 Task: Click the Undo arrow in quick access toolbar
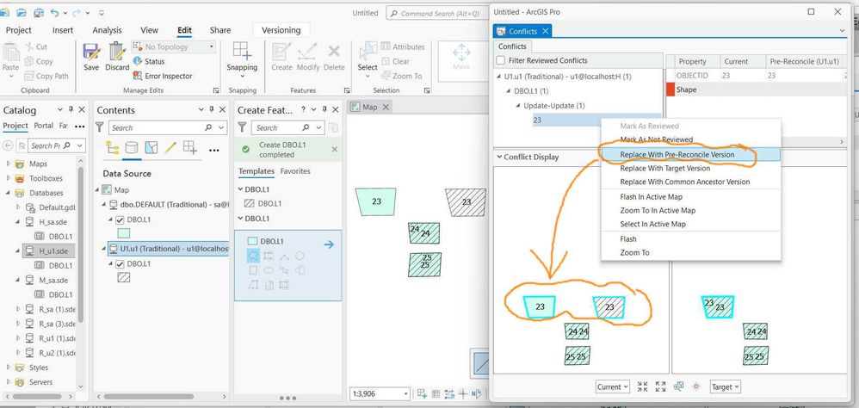click(x=55, y=12)
